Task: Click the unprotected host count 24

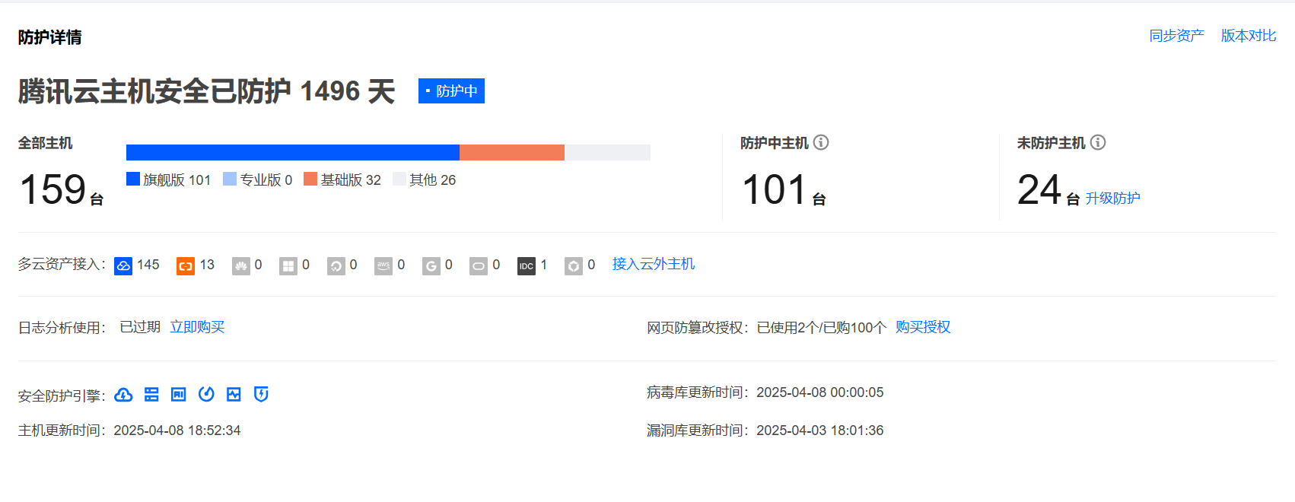Action: [1039, 189]
